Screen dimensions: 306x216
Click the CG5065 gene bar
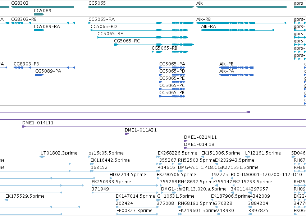pyautogui.click(x=141, y=7)
